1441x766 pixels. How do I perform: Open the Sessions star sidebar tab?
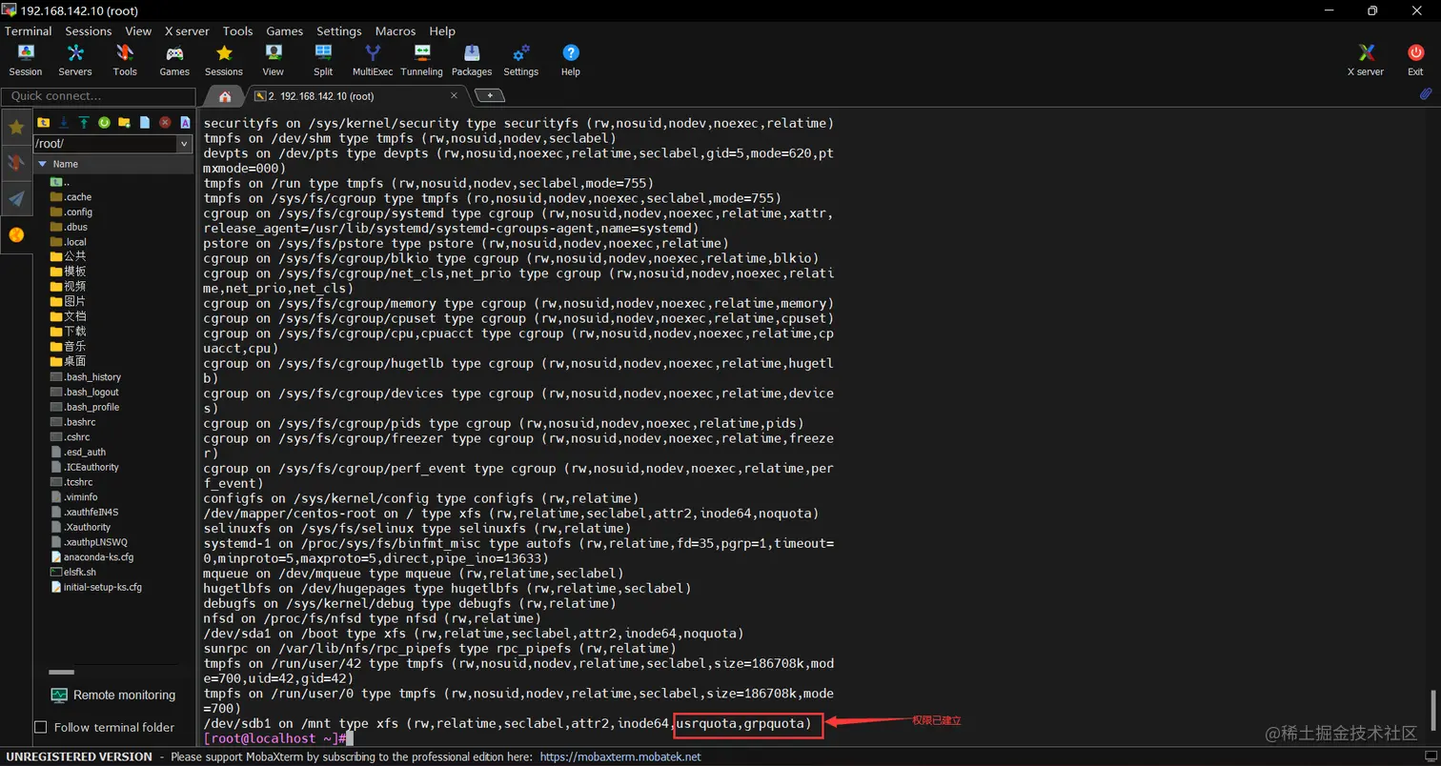pyautogui.click(x=16, y=127)
